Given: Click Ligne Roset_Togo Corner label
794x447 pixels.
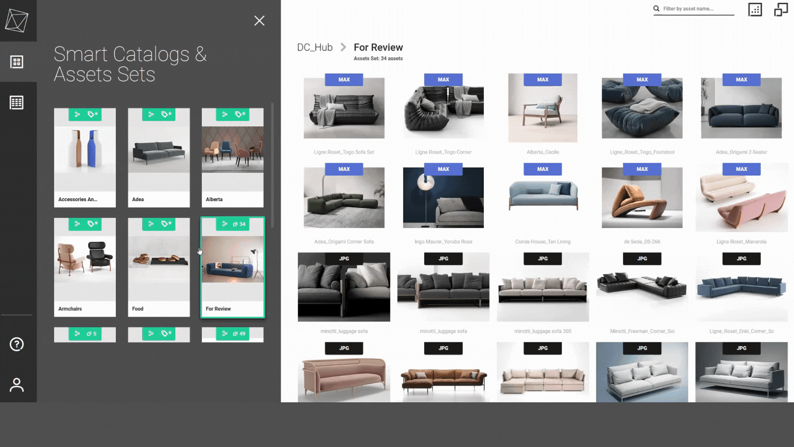Looking at the screenshot, I should click(443, 152).
